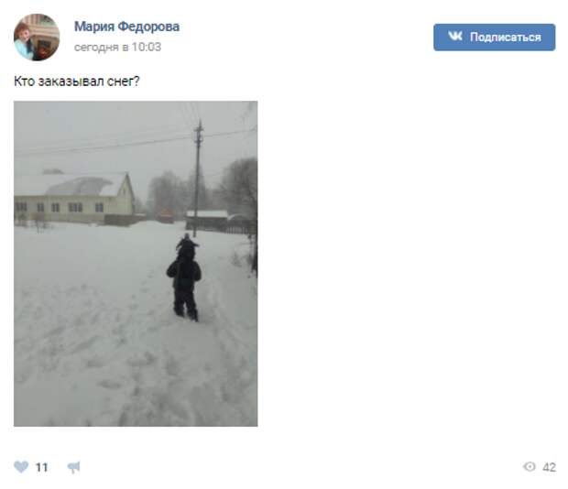Click the eye views icon

(530, 466)
